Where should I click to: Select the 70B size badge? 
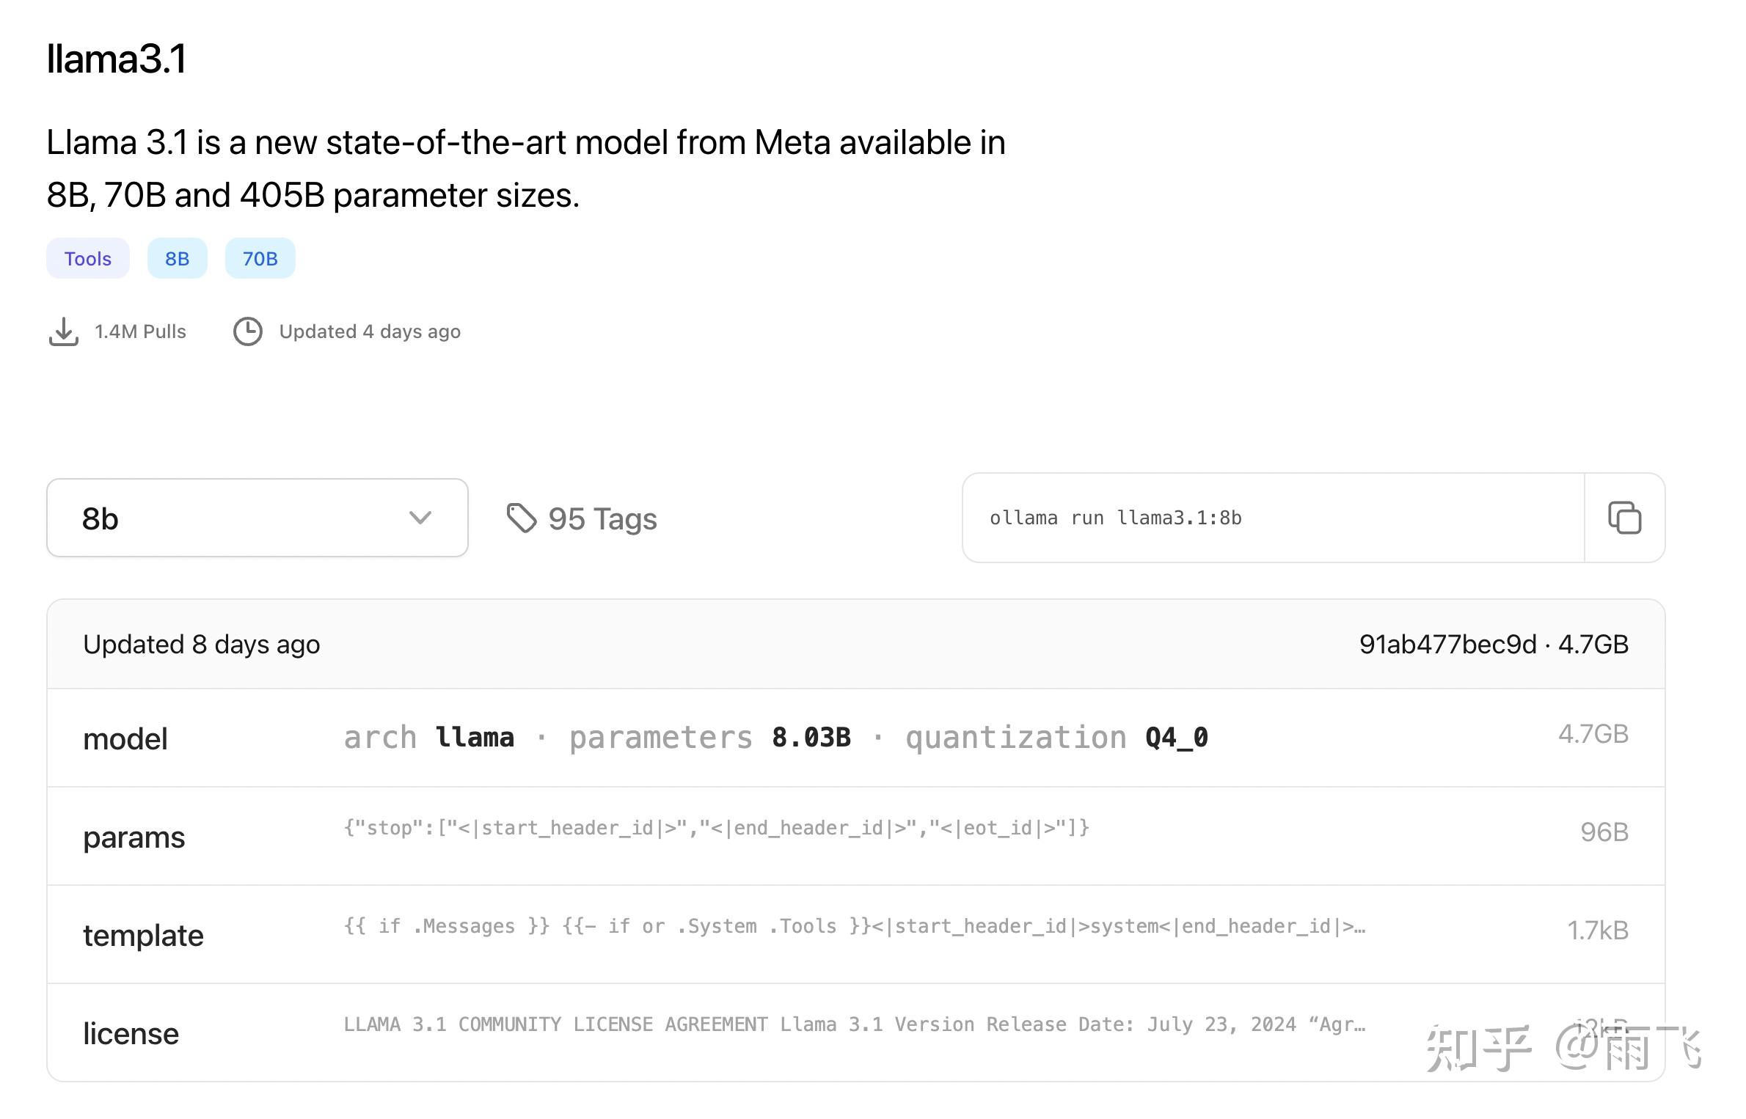(x=260, y=258)
